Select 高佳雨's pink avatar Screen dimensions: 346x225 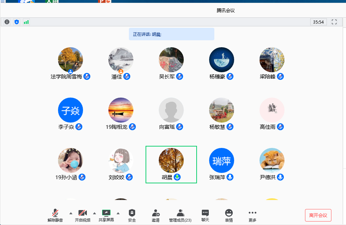point(272,110)
